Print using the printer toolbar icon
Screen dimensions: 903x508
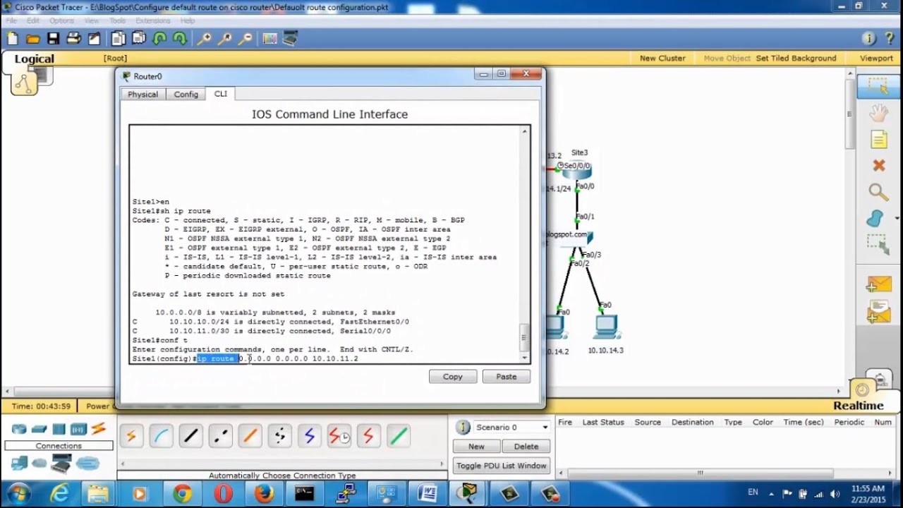73,39
